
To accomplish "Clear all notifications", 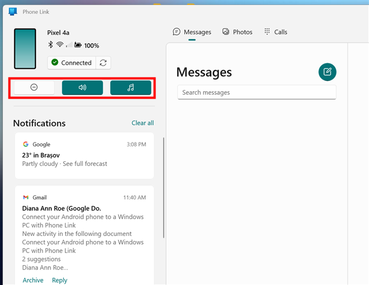I will pos(142,123).
